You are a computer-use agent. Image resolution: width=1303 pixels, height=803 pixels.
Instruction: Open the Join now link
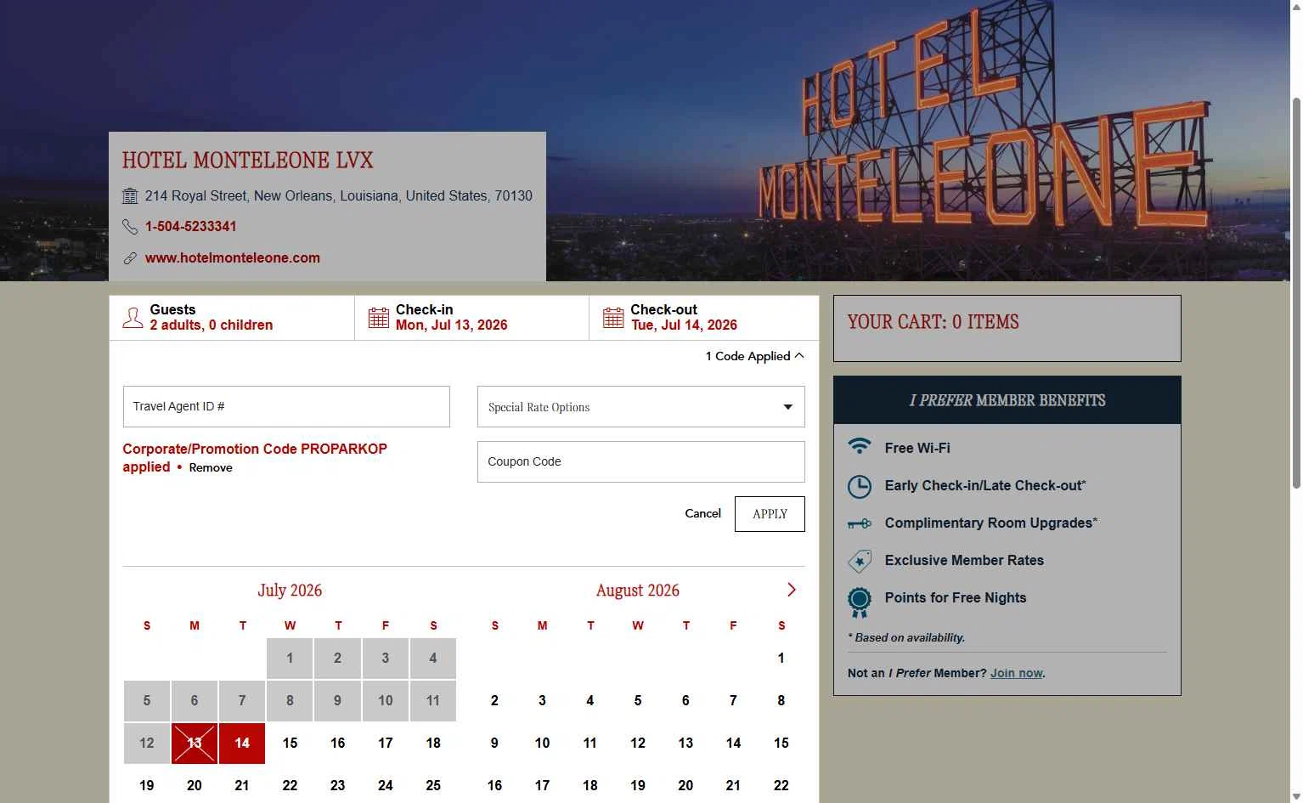point(1017,673)
